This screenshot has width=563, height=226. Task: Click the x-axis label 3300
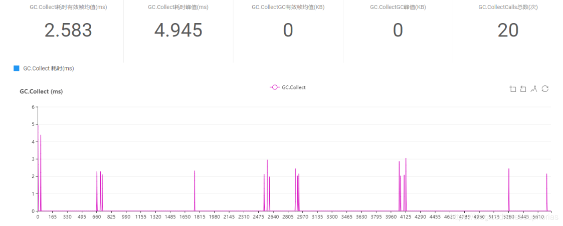[332, 216]
